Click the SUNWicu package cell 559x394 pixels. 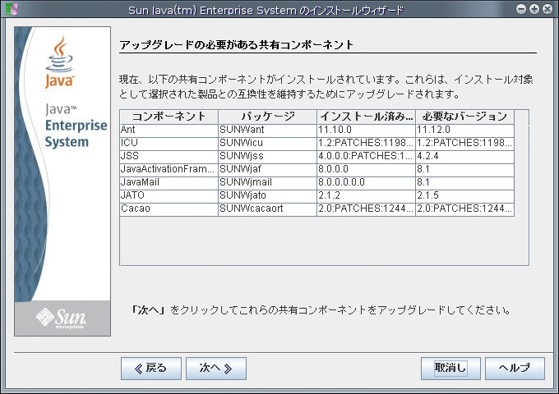268,143
